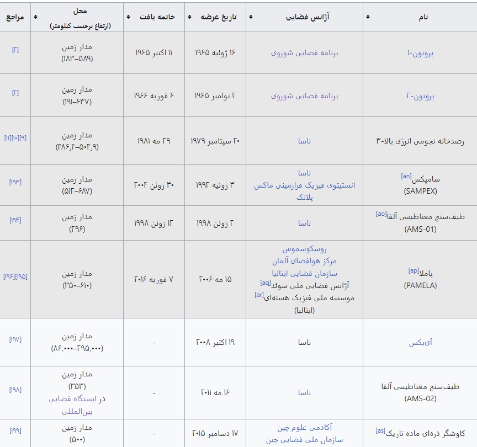Open مرکز هوافضای آلمان link
The image size is (477, 447).
pos(304,261)
